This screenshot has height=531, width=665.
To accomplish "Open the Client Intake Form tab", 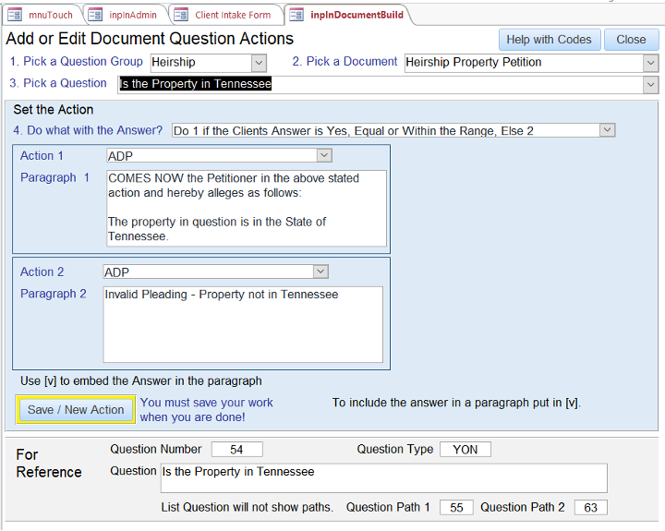I will click(x=232, y=15).
